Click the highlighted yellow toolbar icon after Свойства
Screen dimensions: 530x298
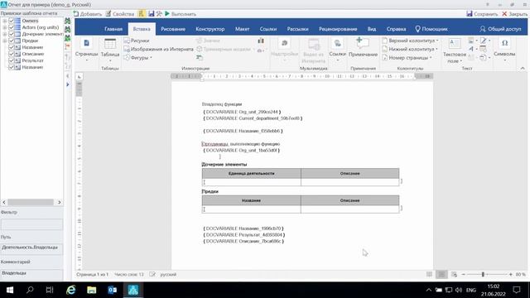coord(142,14)
